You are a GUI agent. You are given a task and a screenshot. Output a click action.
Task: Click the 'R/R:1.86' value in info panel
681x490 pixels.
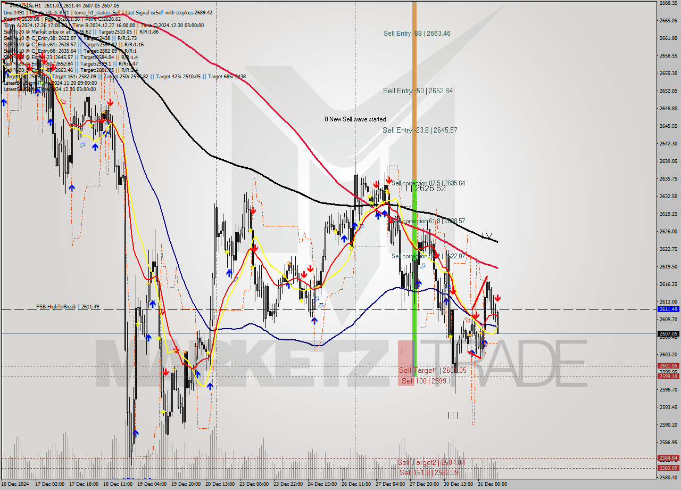[148, 31]
